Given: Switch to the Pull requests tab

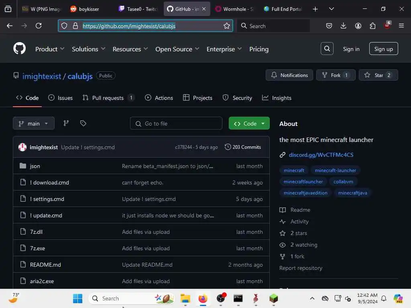Looking at the screenshot, I should pos(108,98).
